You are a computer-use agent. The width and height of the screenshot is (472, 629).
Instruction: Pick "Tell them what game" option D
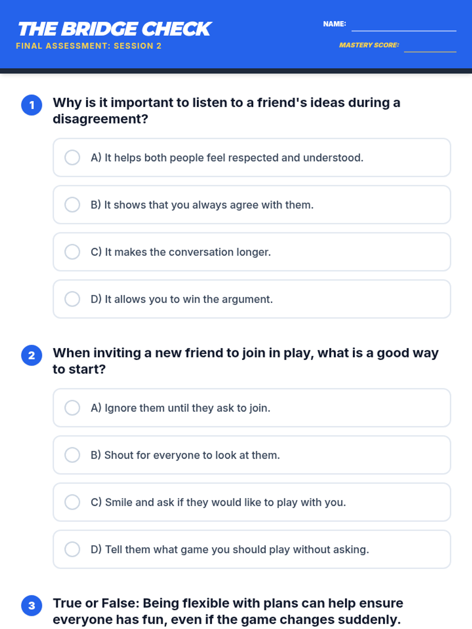pos(72,550)
